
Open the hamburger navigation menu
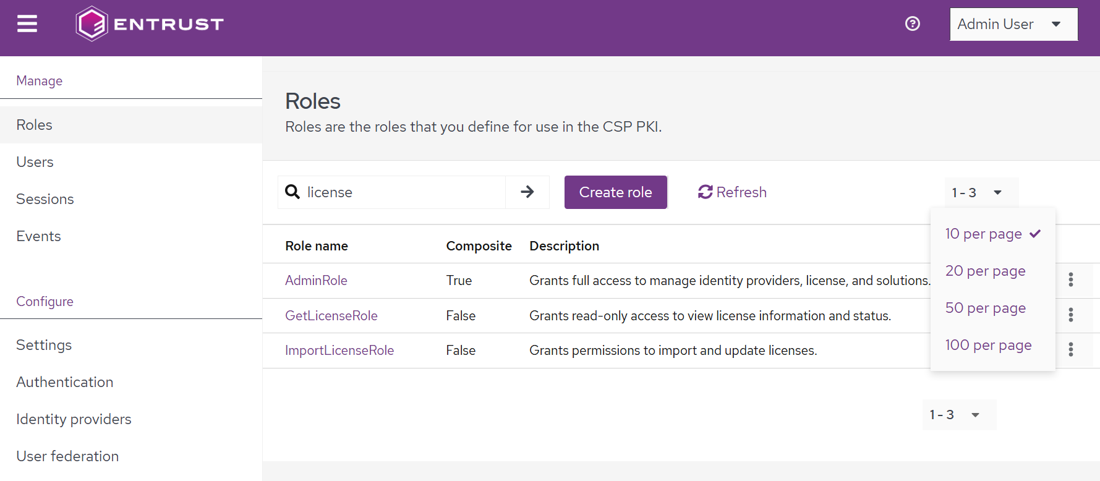click(x=27, y=24)
